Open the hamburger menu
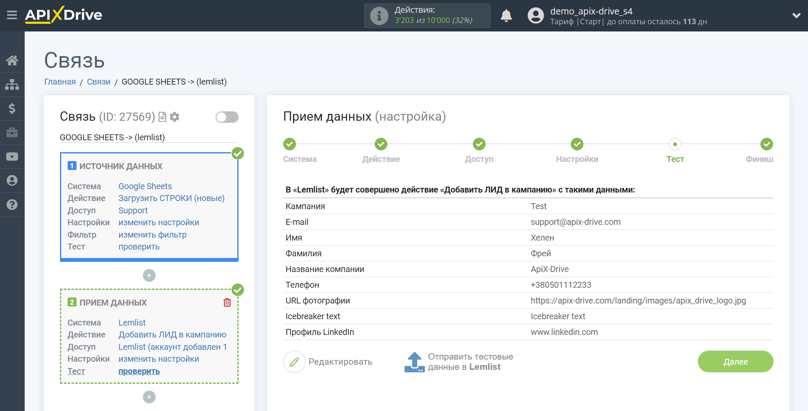Image resolution: width=808 pixels, height=411 pixels. [12, 15]
